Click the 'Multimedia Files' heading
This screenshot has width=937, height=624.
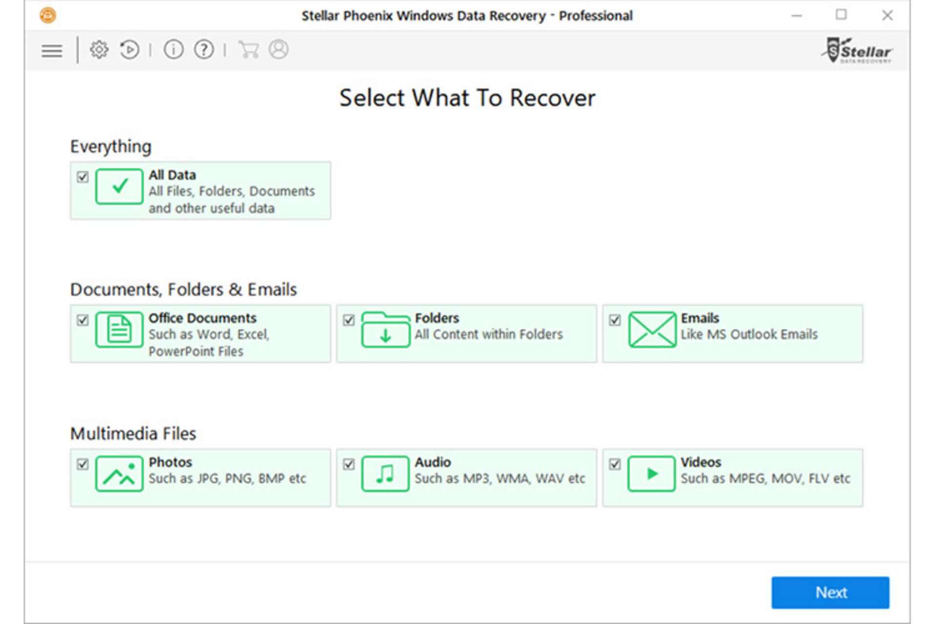(133, 433)
